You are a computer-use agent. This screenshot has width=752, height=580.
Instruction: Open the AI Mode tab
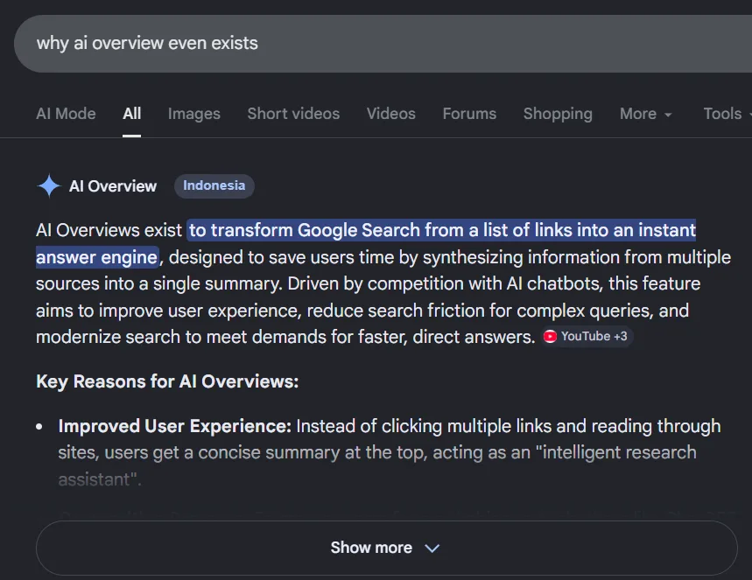point(65,114)
